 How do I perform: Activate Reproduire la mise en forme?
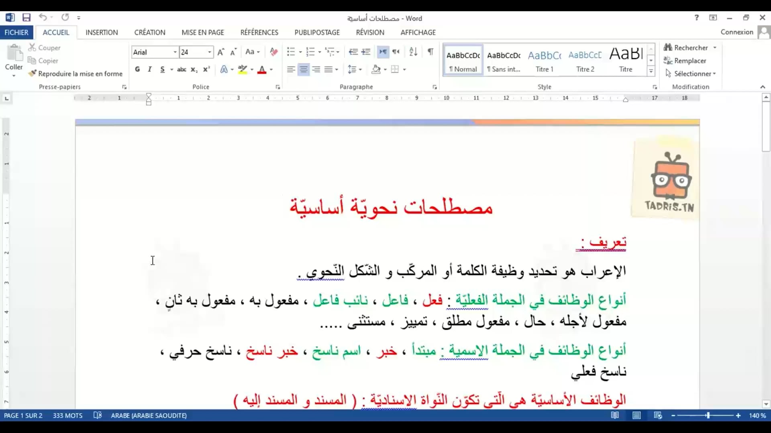(75, 74)
